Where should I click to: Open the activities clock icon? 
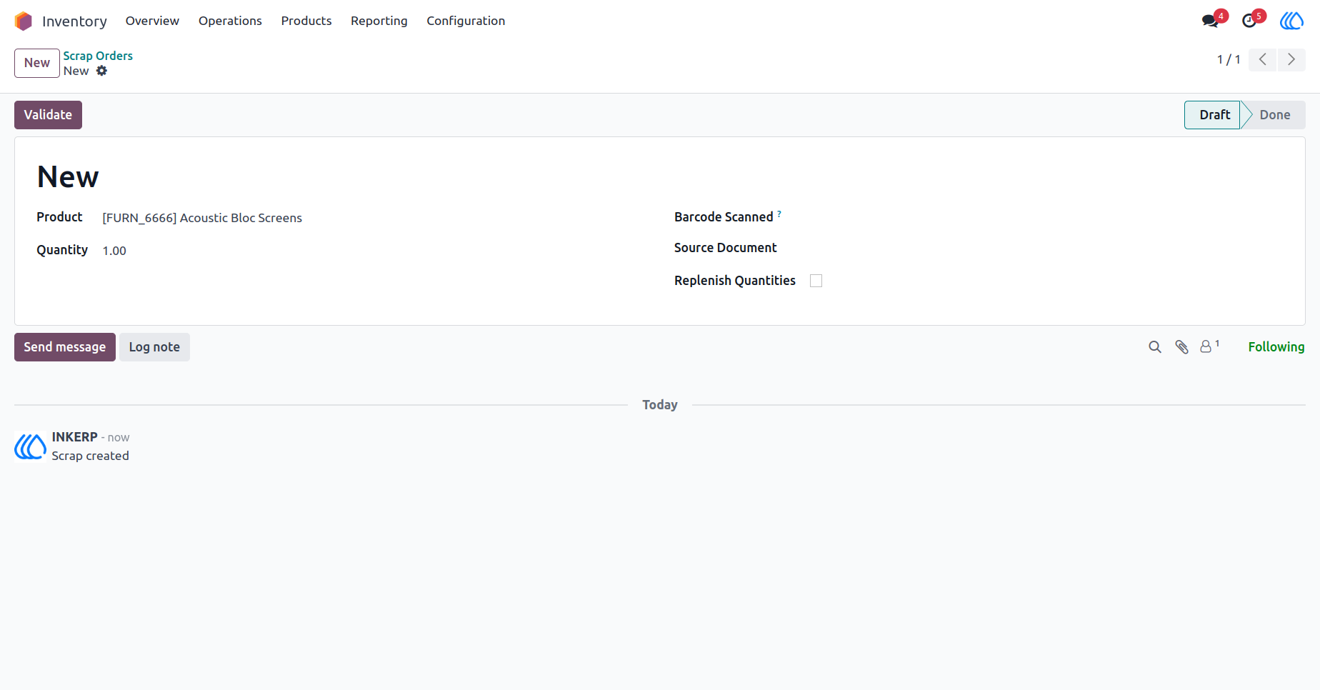tap(1249, 21)
